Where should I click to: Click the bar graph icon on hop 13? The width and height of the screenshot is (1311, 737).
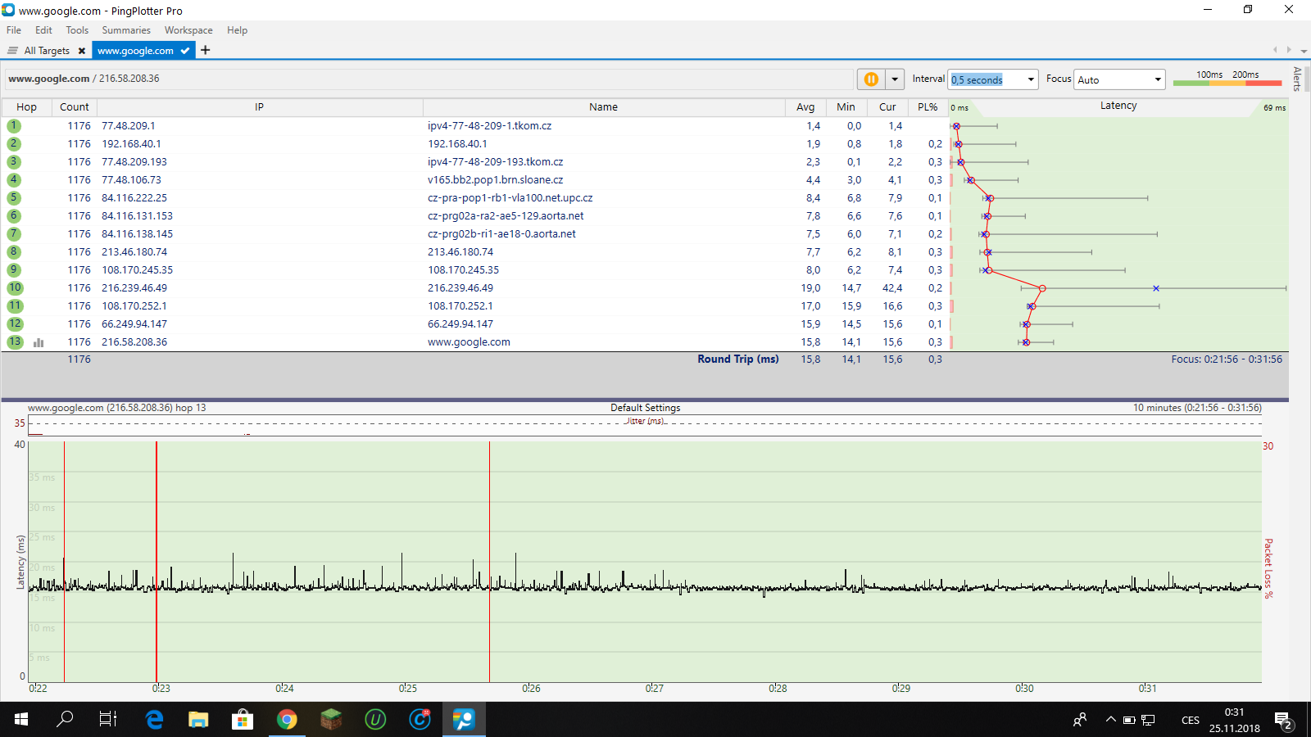(39, 342)
